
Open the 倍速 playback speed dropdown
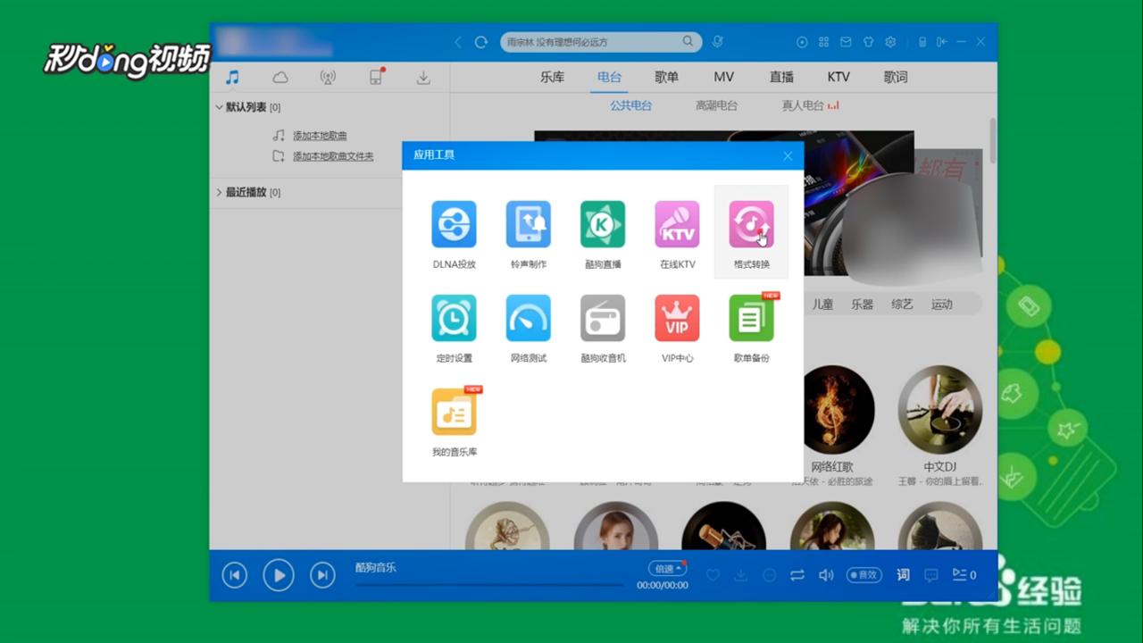pyautogui.click(x=667, y=569)
